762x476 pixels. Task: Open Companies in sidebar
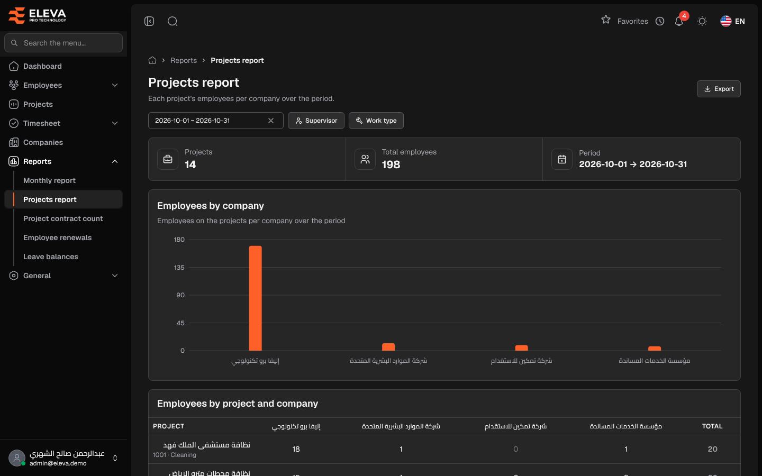(x=63, y=142)
